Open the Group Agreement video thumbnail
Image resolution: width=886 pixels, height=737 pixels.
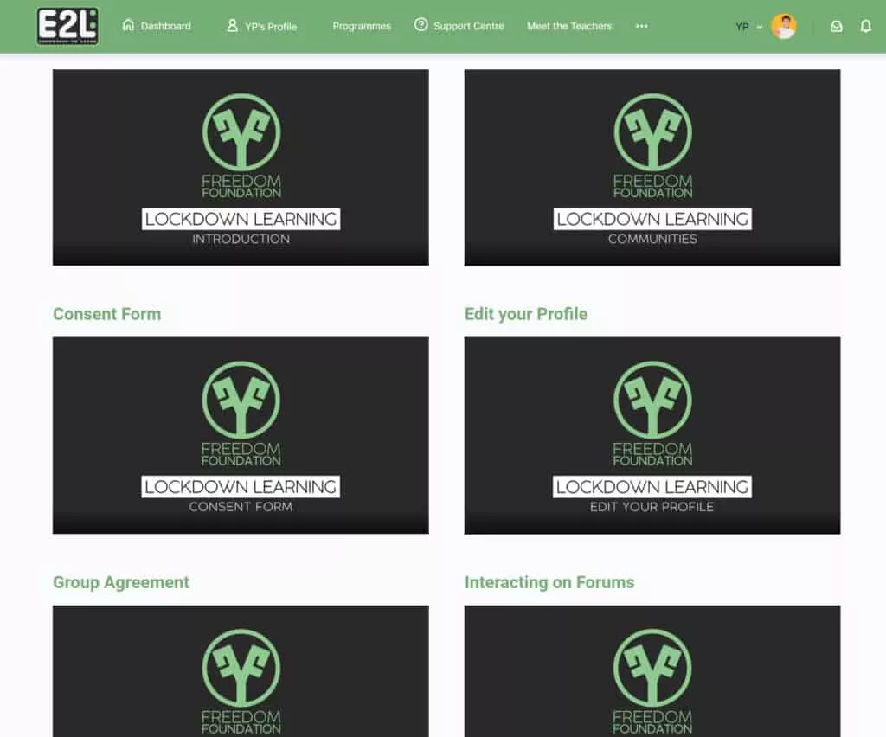tap(241, 671)
